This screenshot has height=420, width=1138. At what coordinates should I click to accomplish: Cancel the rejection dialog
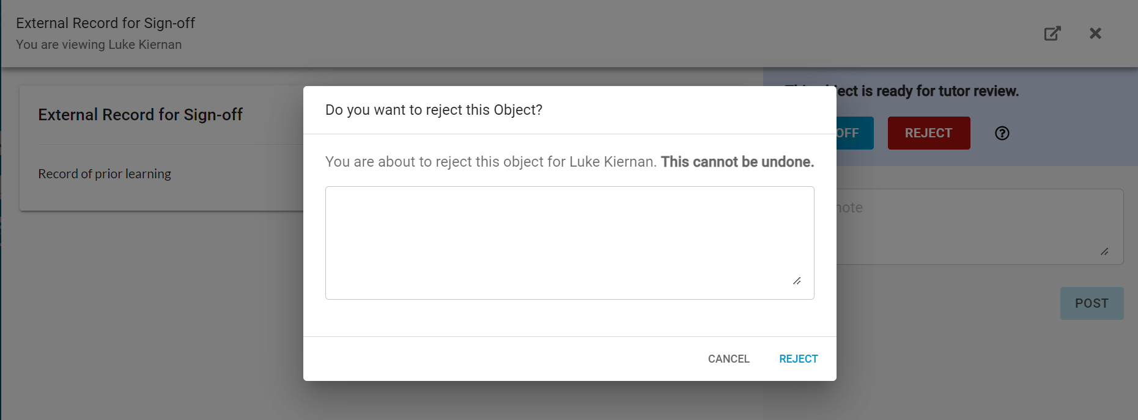[x=728, y=358]
